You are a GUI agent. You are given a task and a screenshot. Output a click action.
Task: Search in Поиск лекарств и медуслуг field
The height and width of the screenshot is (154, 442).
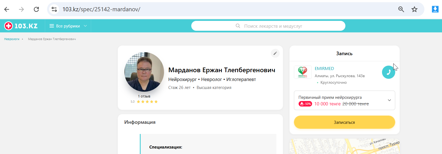tap(268, 26)
